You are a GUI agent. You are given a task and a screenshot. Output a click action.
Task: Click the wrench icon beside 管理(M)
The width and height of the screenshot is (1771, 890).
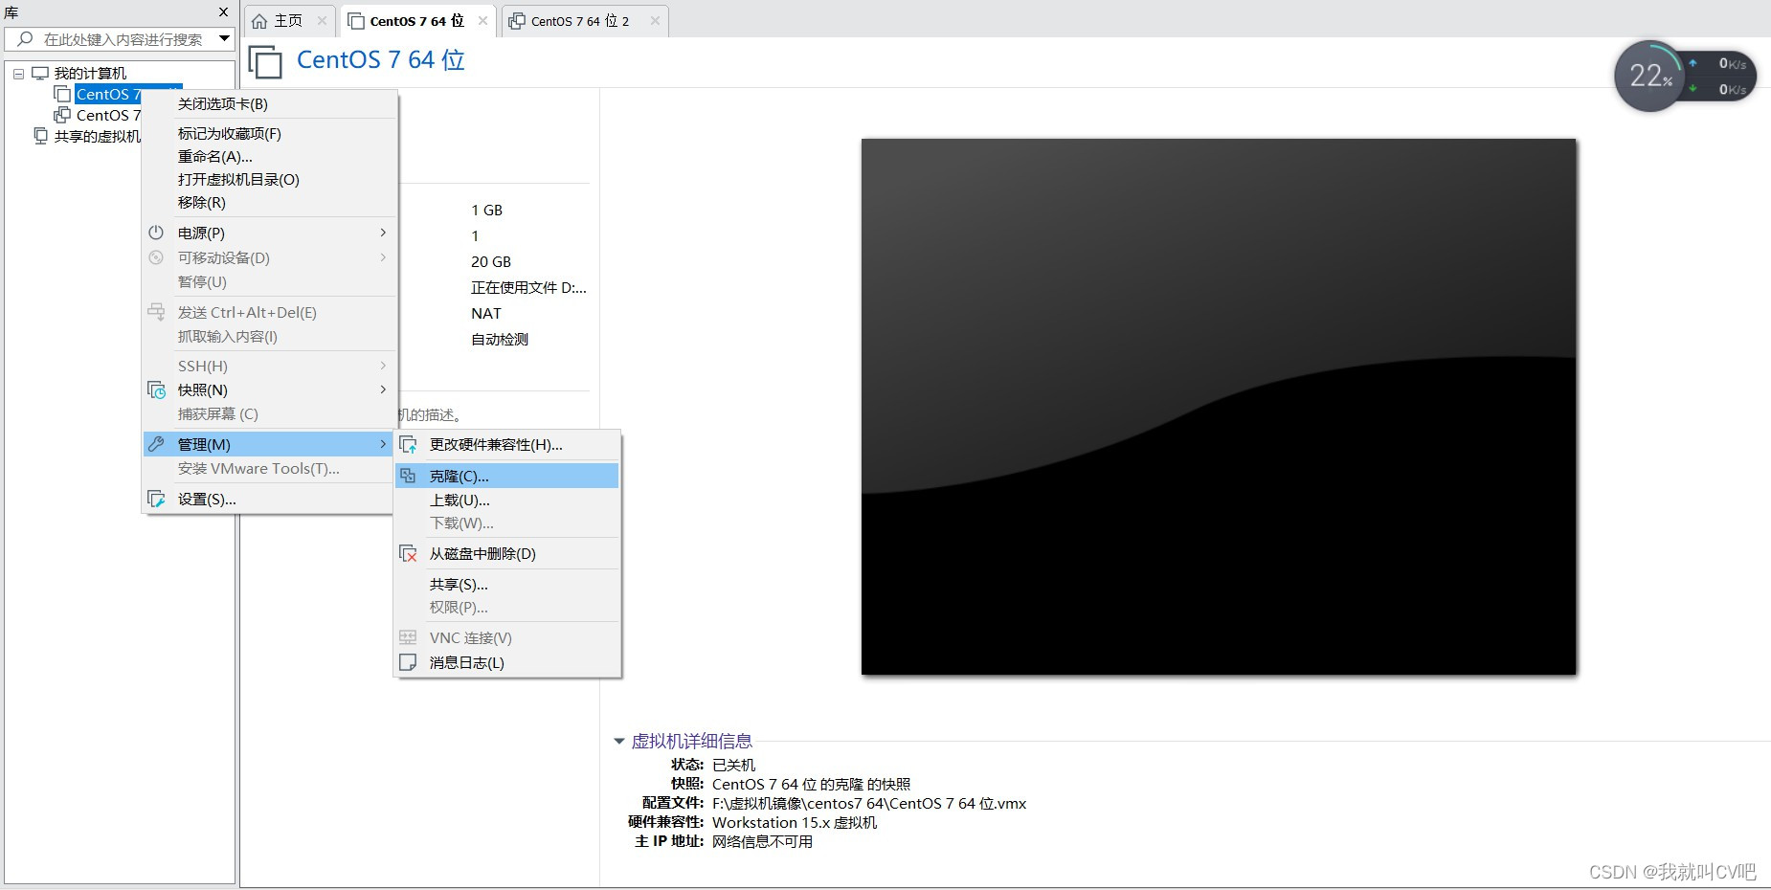point(156,444)
